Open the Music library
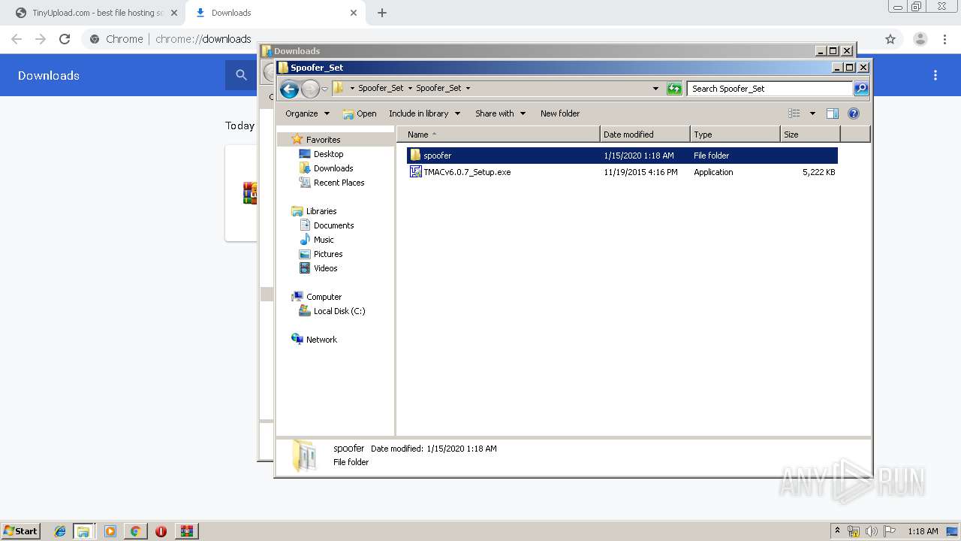The width and height of the screenshot is (961, 541). 324,240
